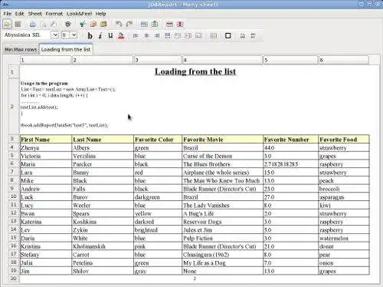Click the red delete column icon
This screenshot has height=287, width=383.
(180, 25)
